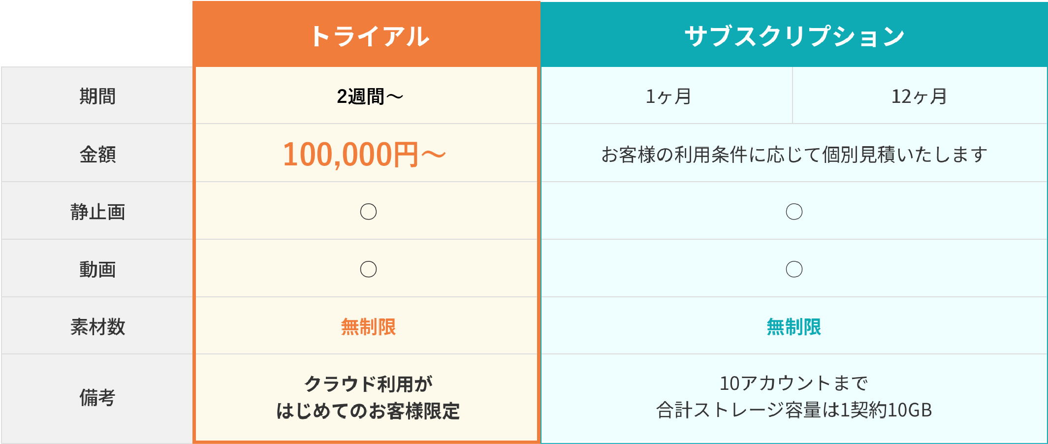Click the subscription 静止画 circle mark
The width and height of the screenshot is (1048, 444).
point(794,212)
